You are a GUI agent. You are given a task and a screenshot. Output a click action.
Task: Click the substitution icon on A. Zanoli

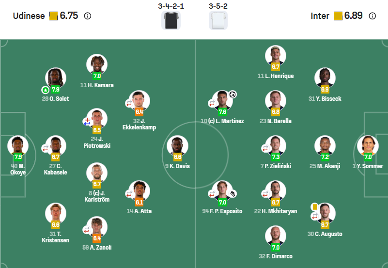pos(87,230)
